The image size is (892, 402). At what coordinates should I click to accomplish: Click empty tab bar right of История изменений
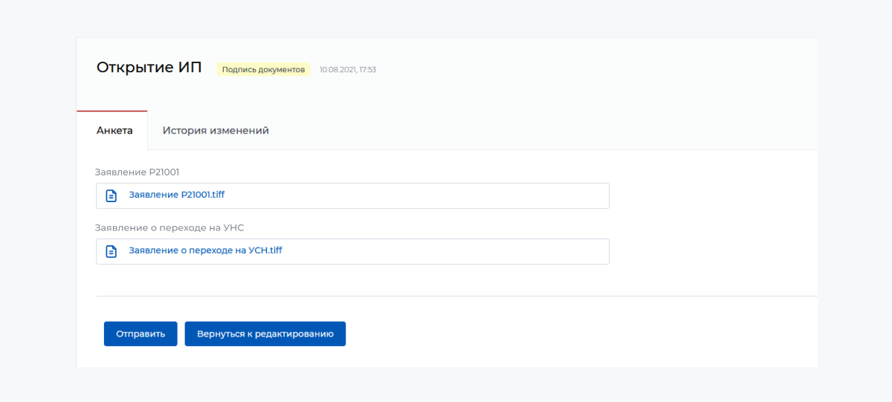coord(520,131)
